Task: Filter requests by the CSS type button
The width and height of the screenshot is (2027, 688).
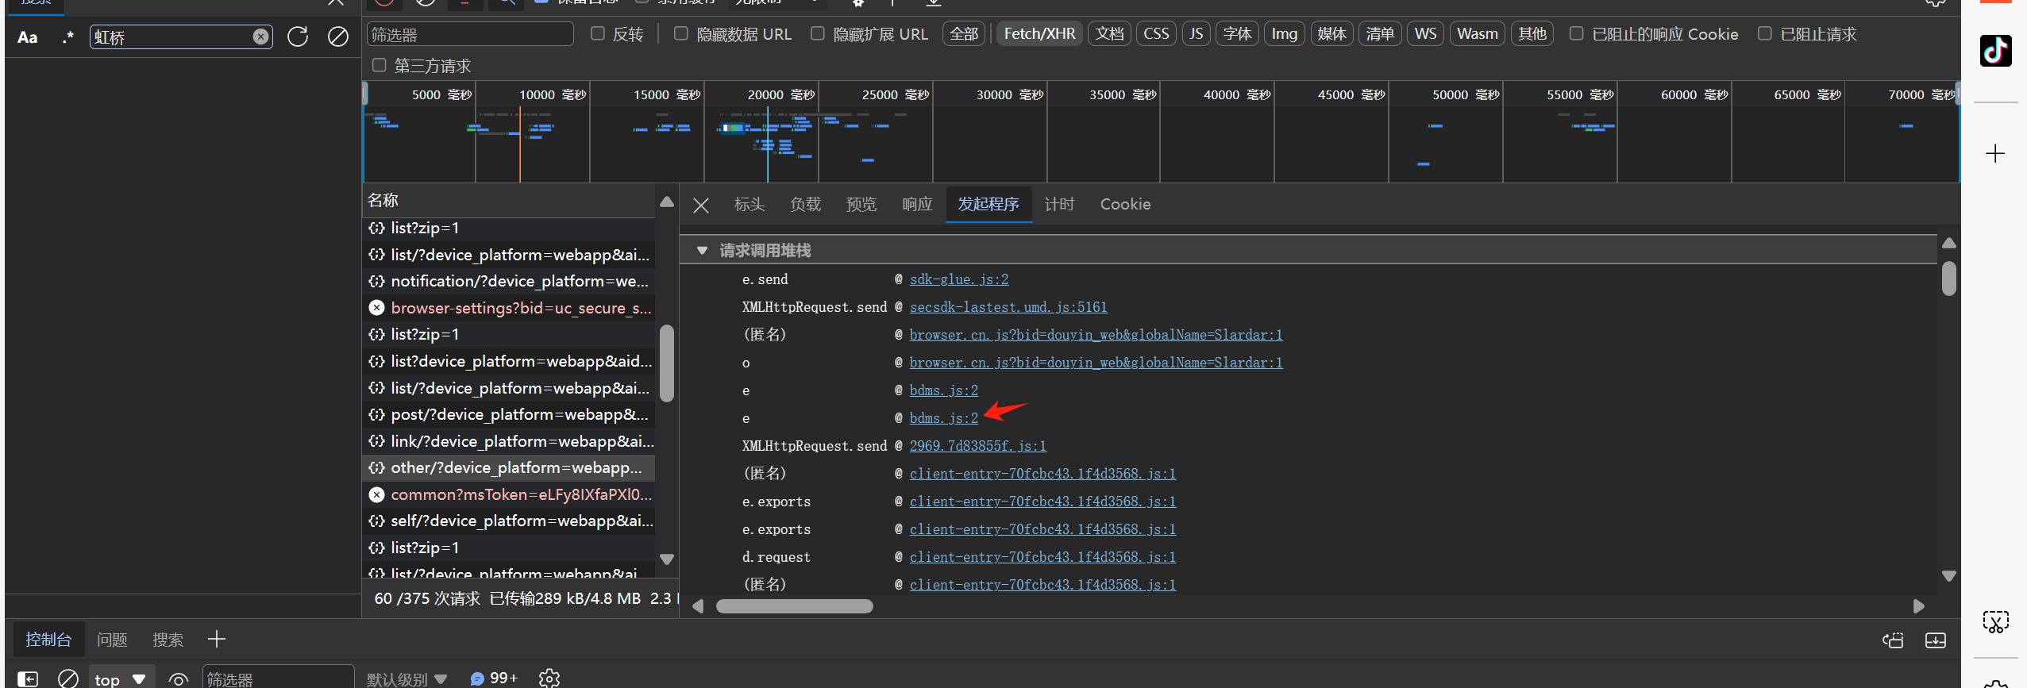Action: pos(1155,34)
